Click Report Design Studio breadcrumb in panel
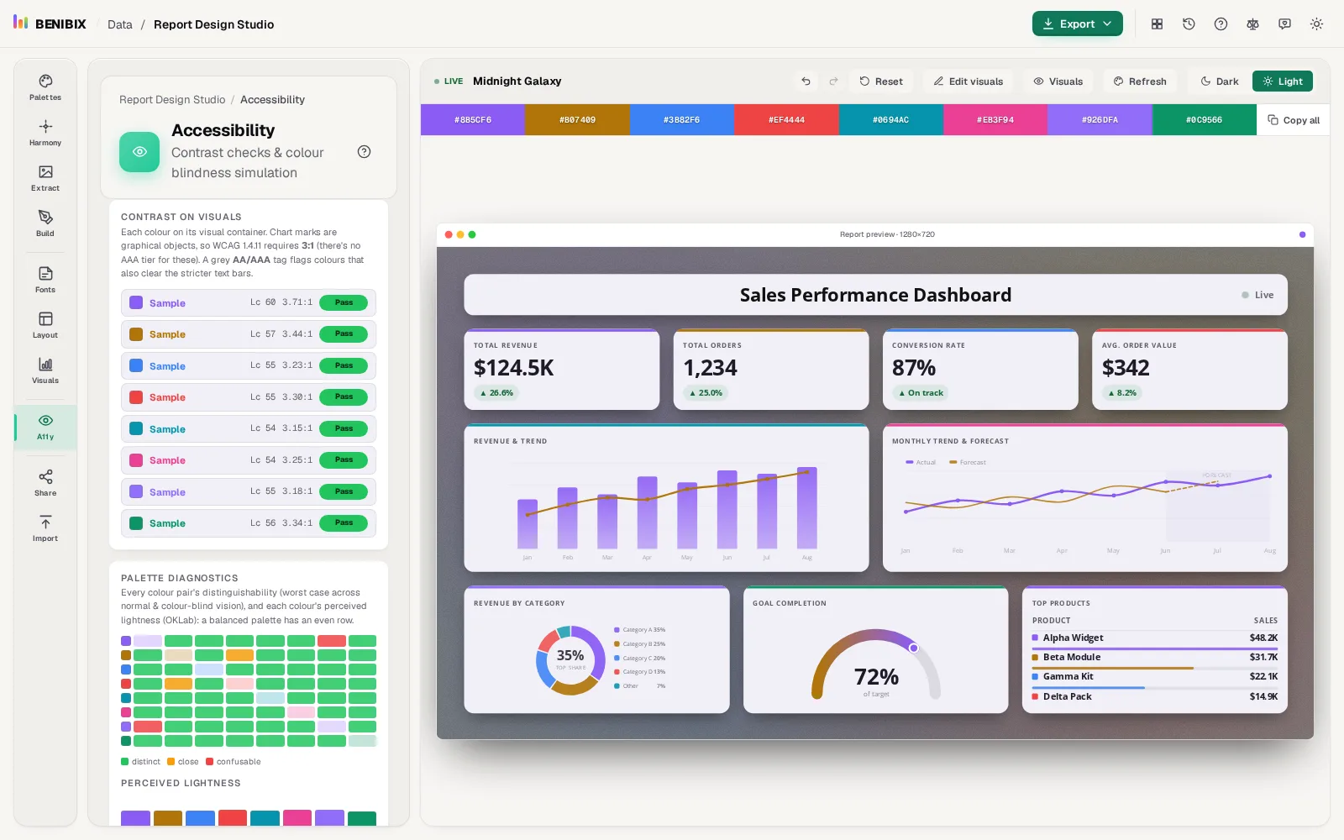 pos(172,100)
